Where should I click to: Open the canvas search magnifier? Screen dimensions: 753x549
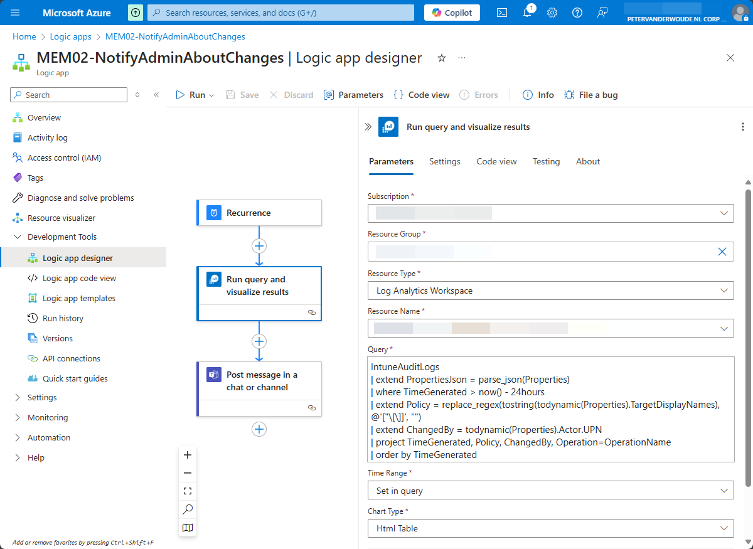click(187, 509)
